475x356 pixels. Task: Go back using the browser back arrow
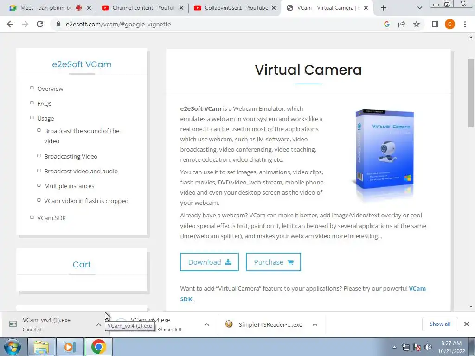tap(10, 24)
